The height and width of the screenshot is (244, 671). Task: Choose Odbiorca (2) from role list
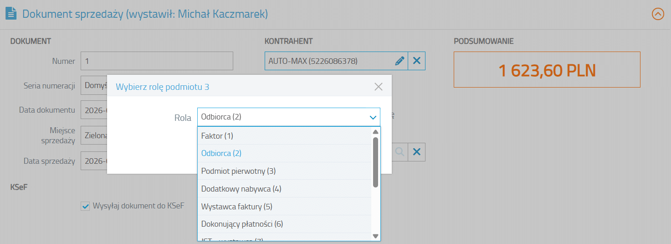click(284, 153)
